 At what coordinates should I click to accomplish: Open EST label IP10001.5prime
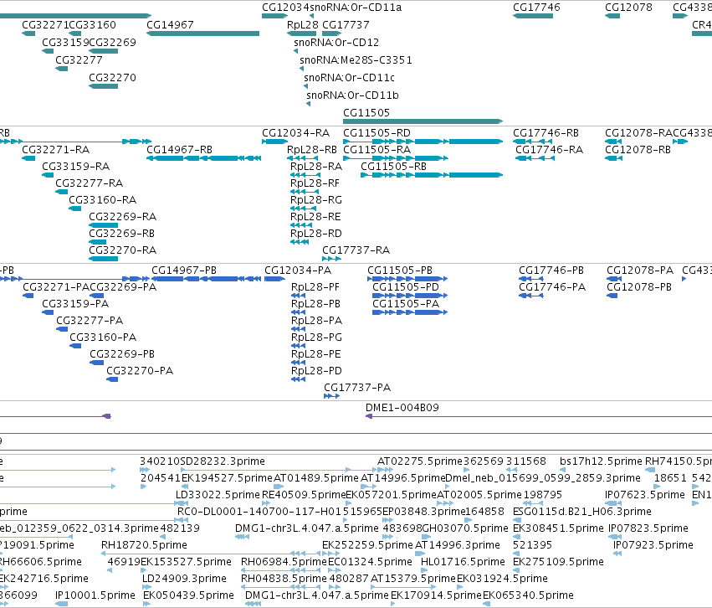click(x=95, y=595)
